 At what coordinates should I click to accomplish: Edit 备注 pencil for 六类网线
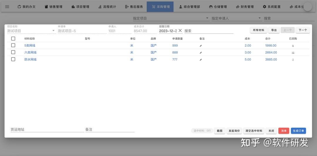click(201, 53)
